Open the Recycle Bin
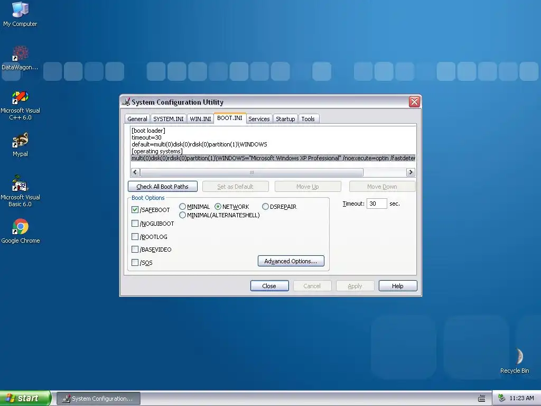541x406 pixels. [x=515, y=361]
